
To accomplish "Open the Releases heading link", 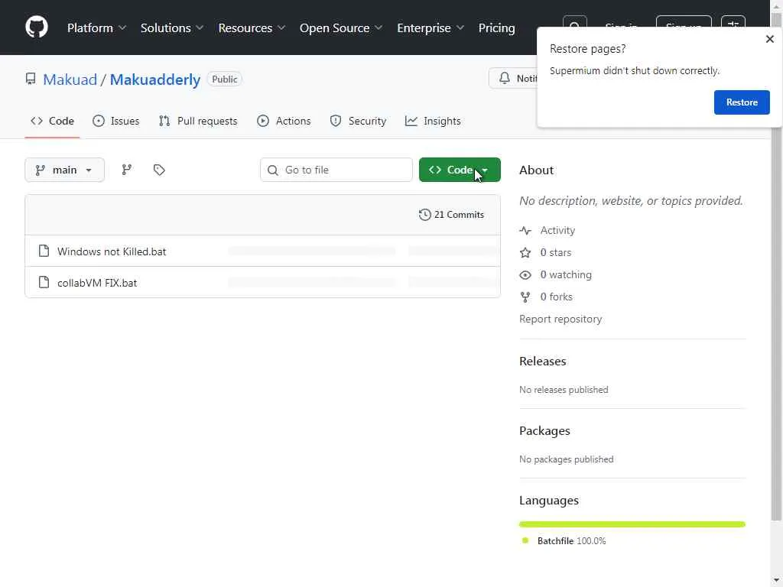I will point(542,362).
